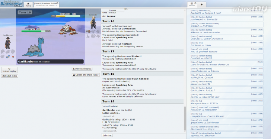Viewport: 271px width, 139px height.
Task: Open the coouldbetanner vs. Intensu battle
Action: click(x=227, y=70)
